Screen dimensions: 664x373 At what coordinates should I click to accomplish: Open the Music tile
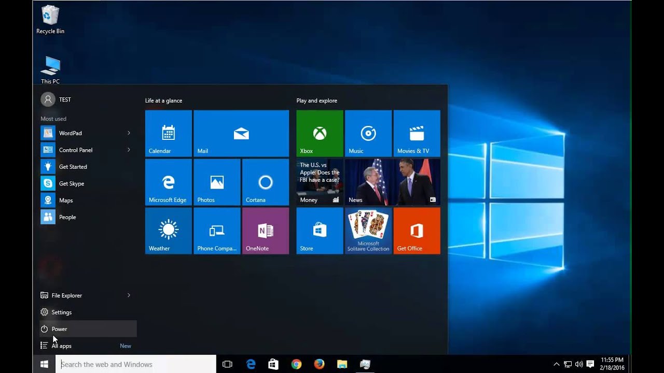click(x=368, y=133)
